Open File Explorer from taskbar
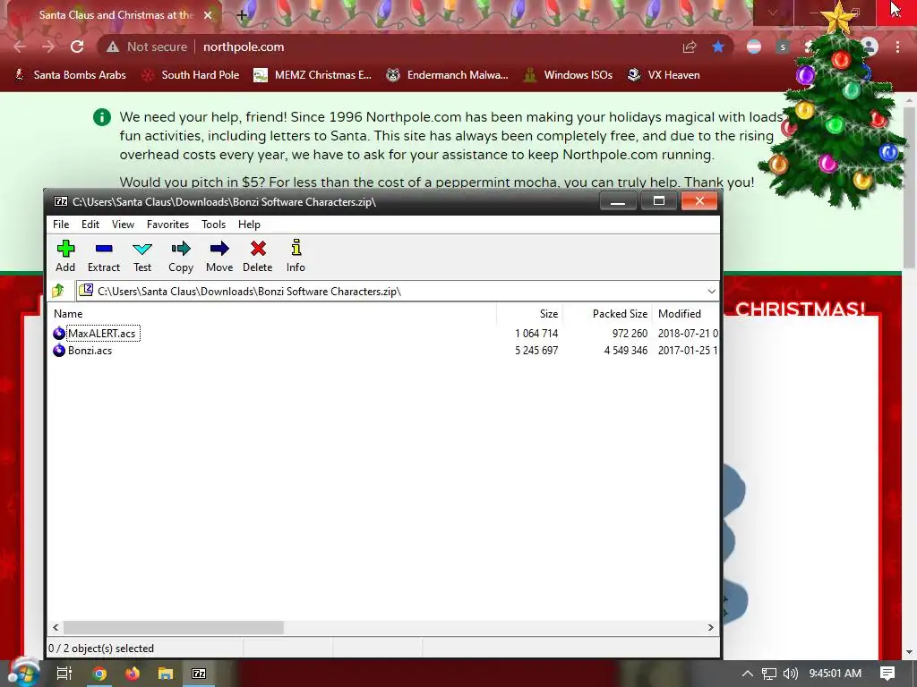917x687 pixels. point(166,674)
